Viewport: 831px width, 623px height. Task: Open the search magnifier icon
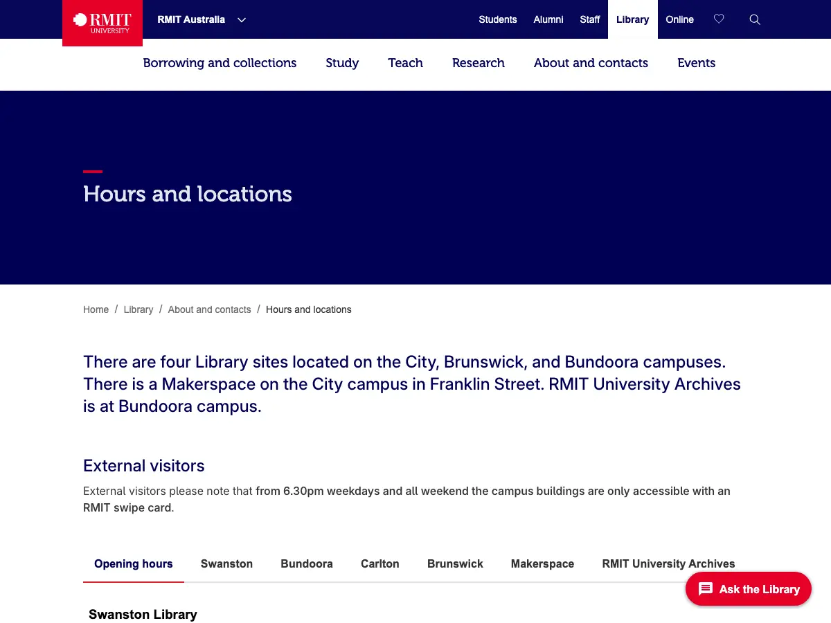755,19
